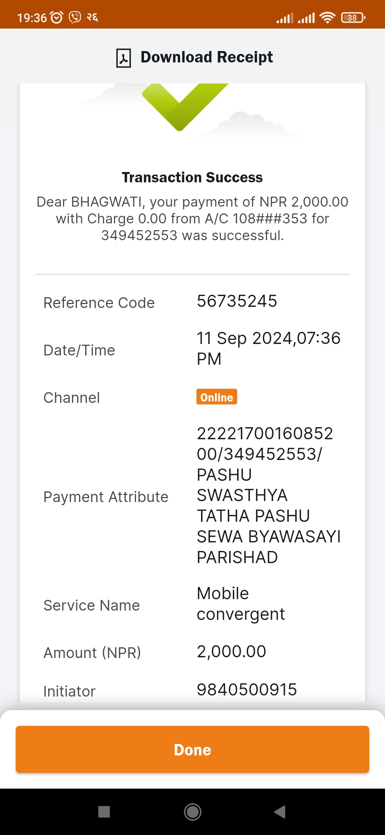Tap the Mobile convergent service name

pyautogui.click(x=241, y=604)
